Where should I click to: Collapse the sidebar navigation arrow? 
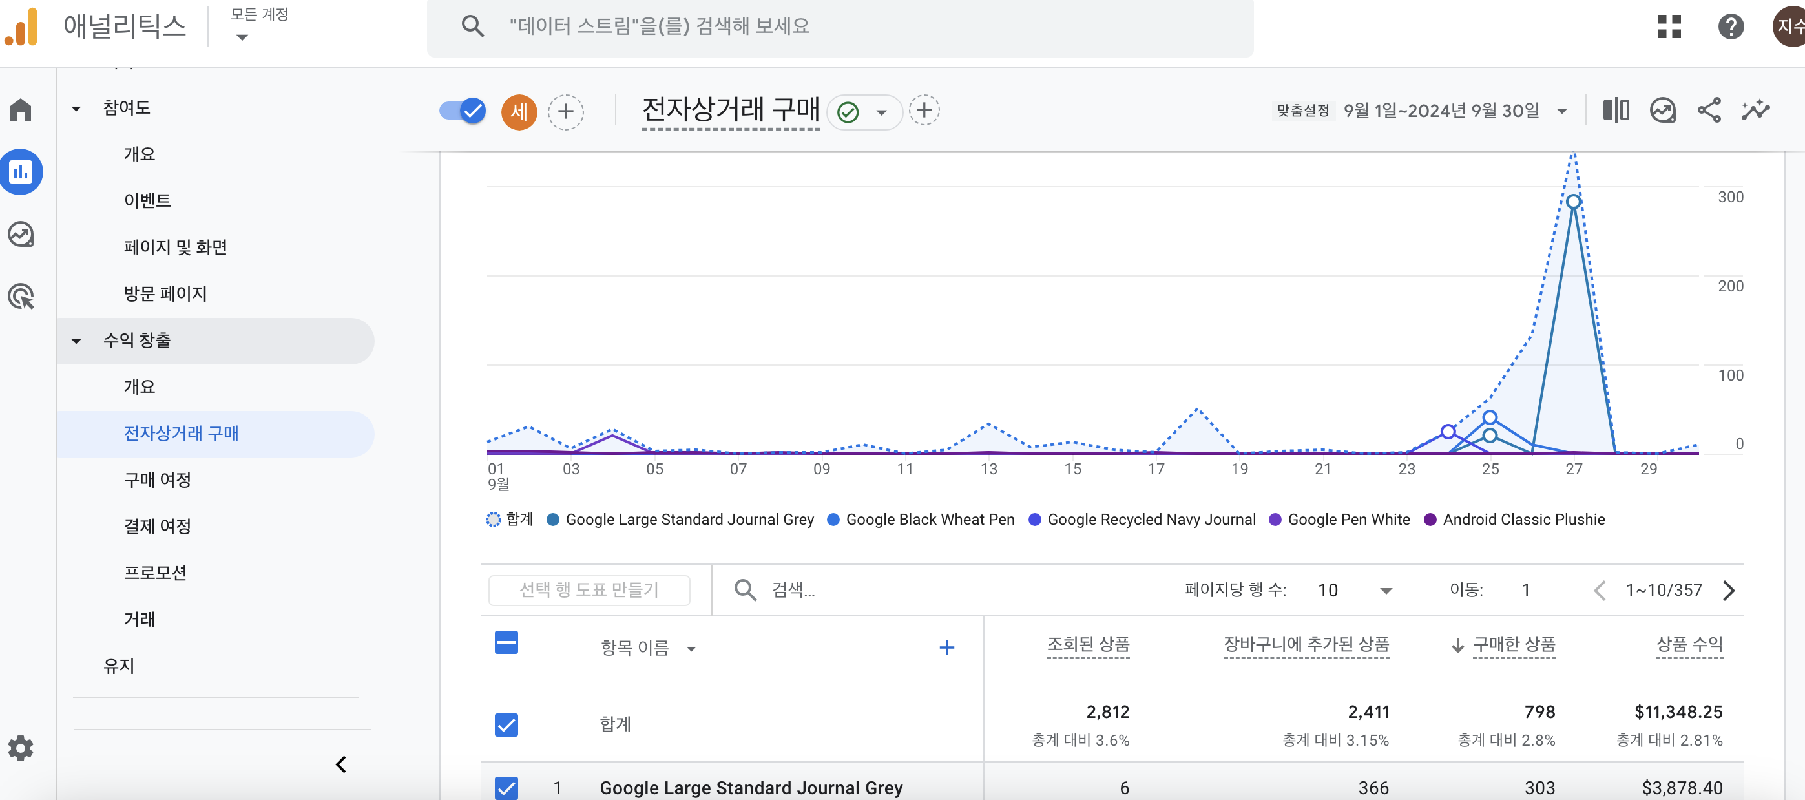(341, 764)
